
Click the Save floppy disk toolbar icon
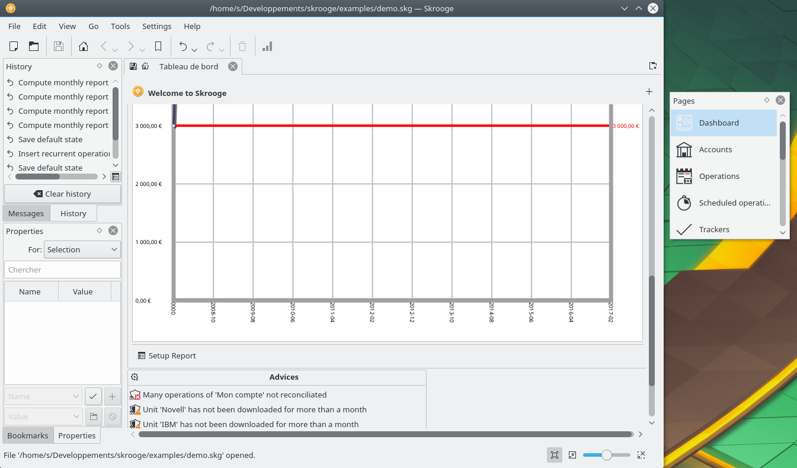[58, 46]
